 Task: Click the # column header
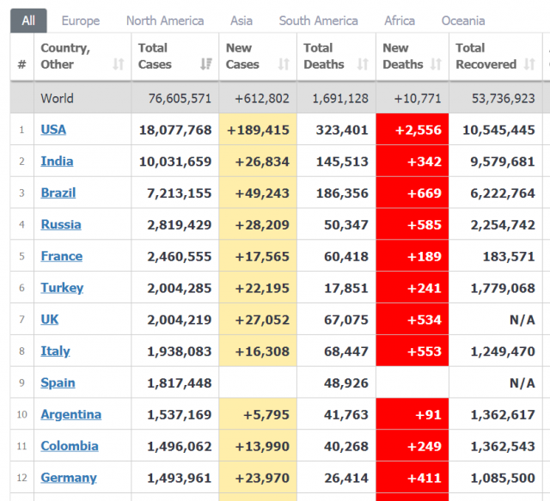pos(21,64)
